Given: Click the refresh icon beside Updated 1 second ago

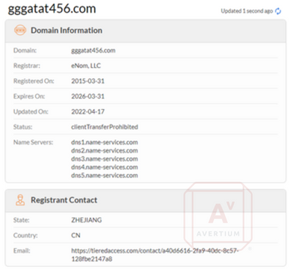Looking at the screenshot, I should click(x=278, y=11).
